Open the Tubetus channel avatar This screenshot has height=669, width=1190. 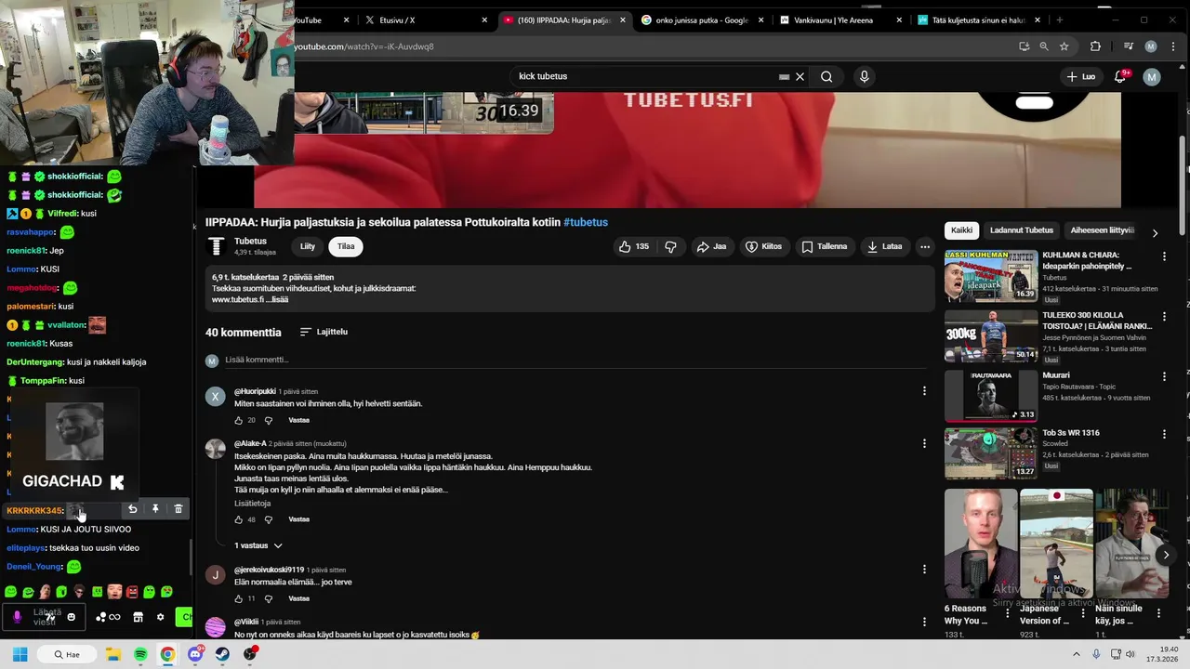coord(216,246)
